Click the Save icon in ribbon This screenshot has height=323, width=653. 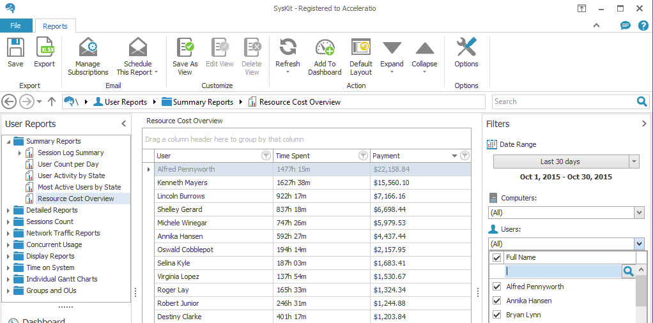(15, 47)
